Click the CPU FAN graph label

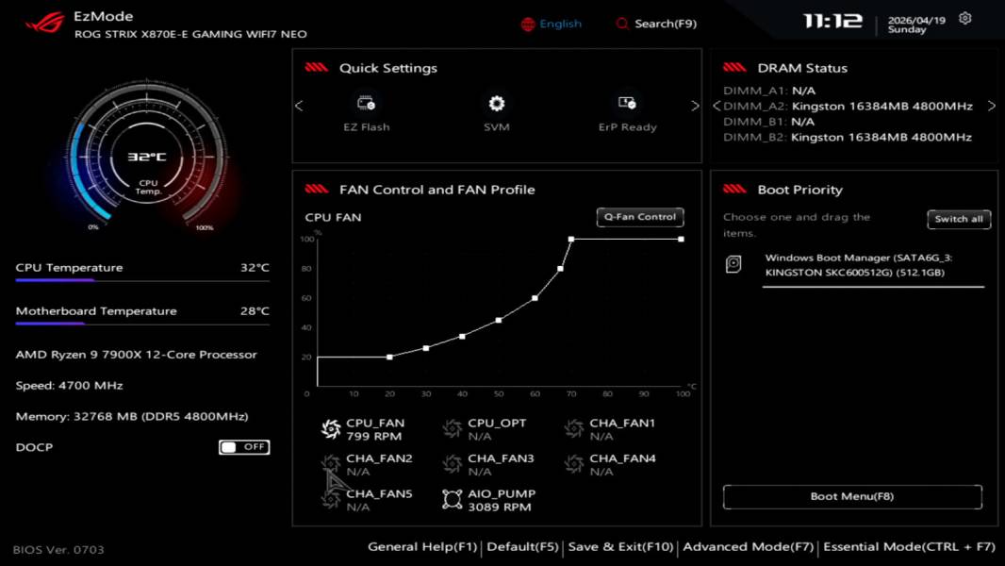pos(333,217)
